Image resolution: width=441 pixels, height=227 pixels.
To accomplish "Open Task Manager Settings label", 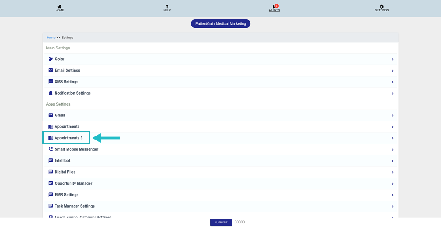I will click(75, 206).
